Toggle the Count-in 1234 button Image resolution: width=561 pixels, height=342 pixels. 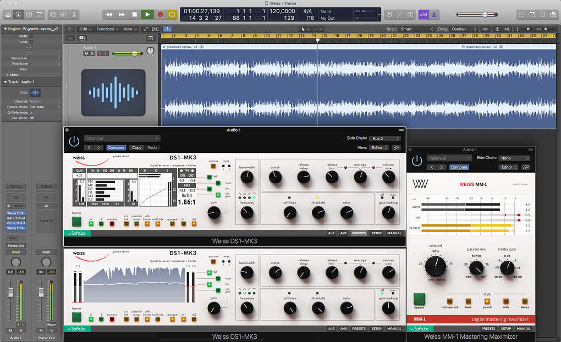424,15
